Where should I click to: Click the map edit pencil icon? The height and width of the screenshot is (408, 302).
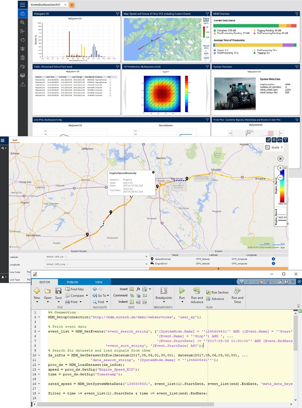tap(268, 140)
